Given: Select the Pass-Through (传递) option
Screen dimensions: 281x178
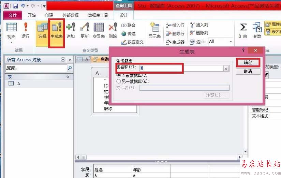Looking at the screenshot, I should (x=128, y=34).
